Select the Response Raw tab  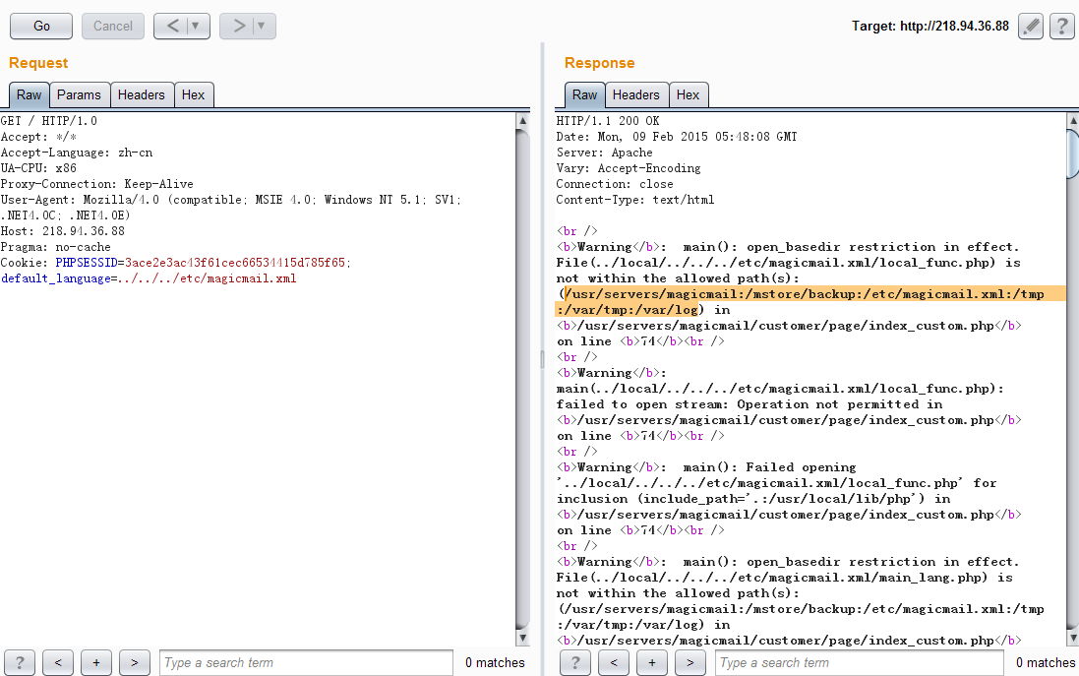click(584, 95)
